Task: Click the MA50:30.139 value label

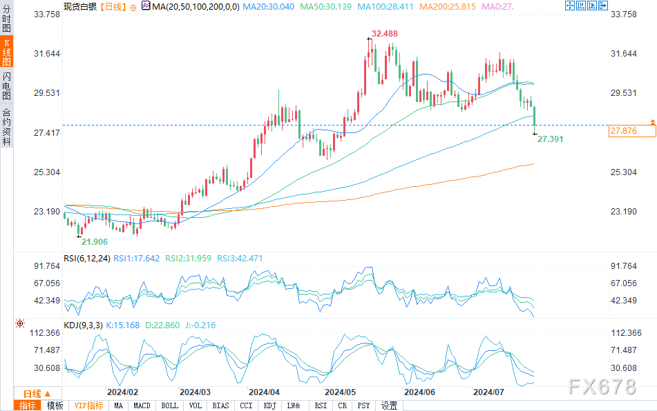Action: (325, 7)
